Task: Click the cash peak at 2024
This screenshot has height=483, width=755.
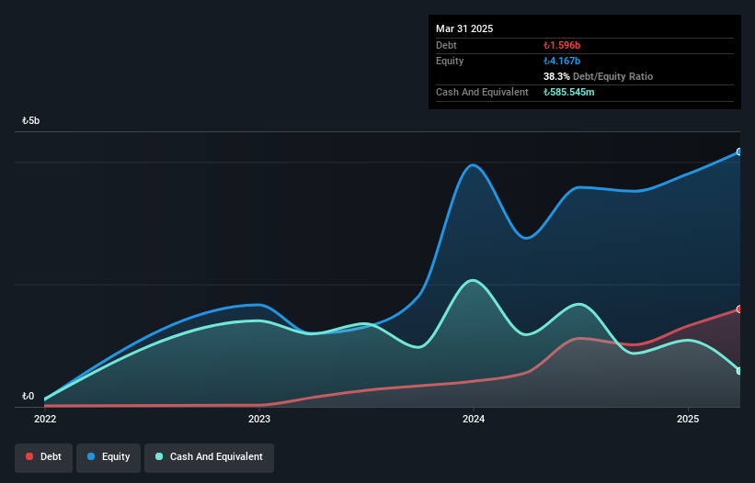Action: [474, 280]
